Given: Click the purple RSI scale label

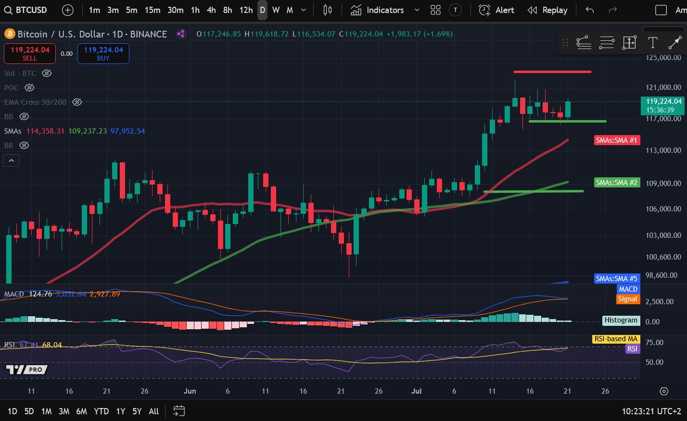Looking at the screenshot, I should click(x=632, y=349).
